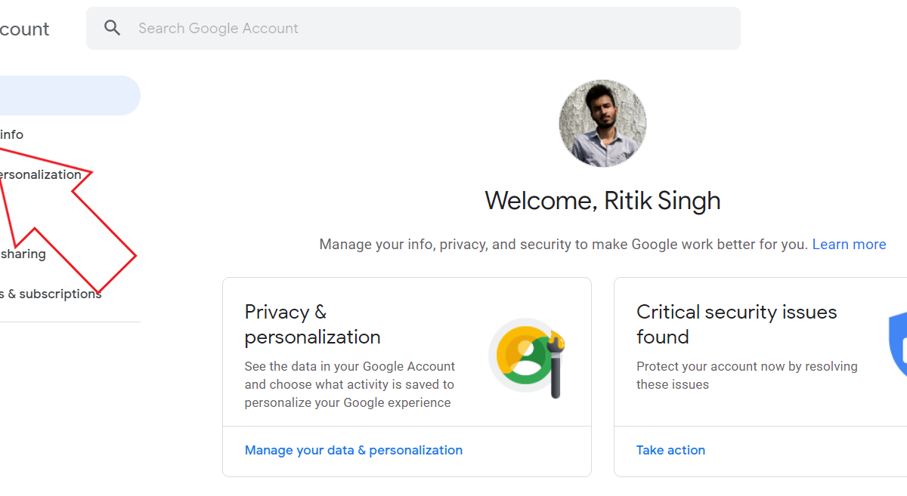Select the highlighted Home sidebar item

click(68, 96)
